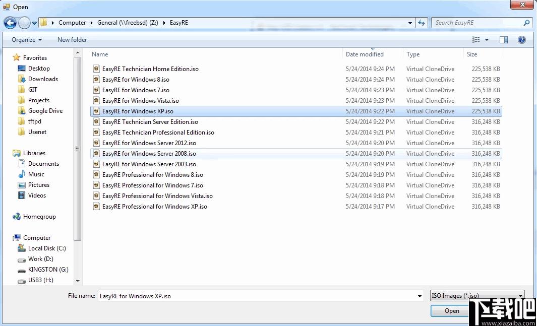Toggle the preview pane icon
The width and height of the screenshot is (537, 326).
503,40
